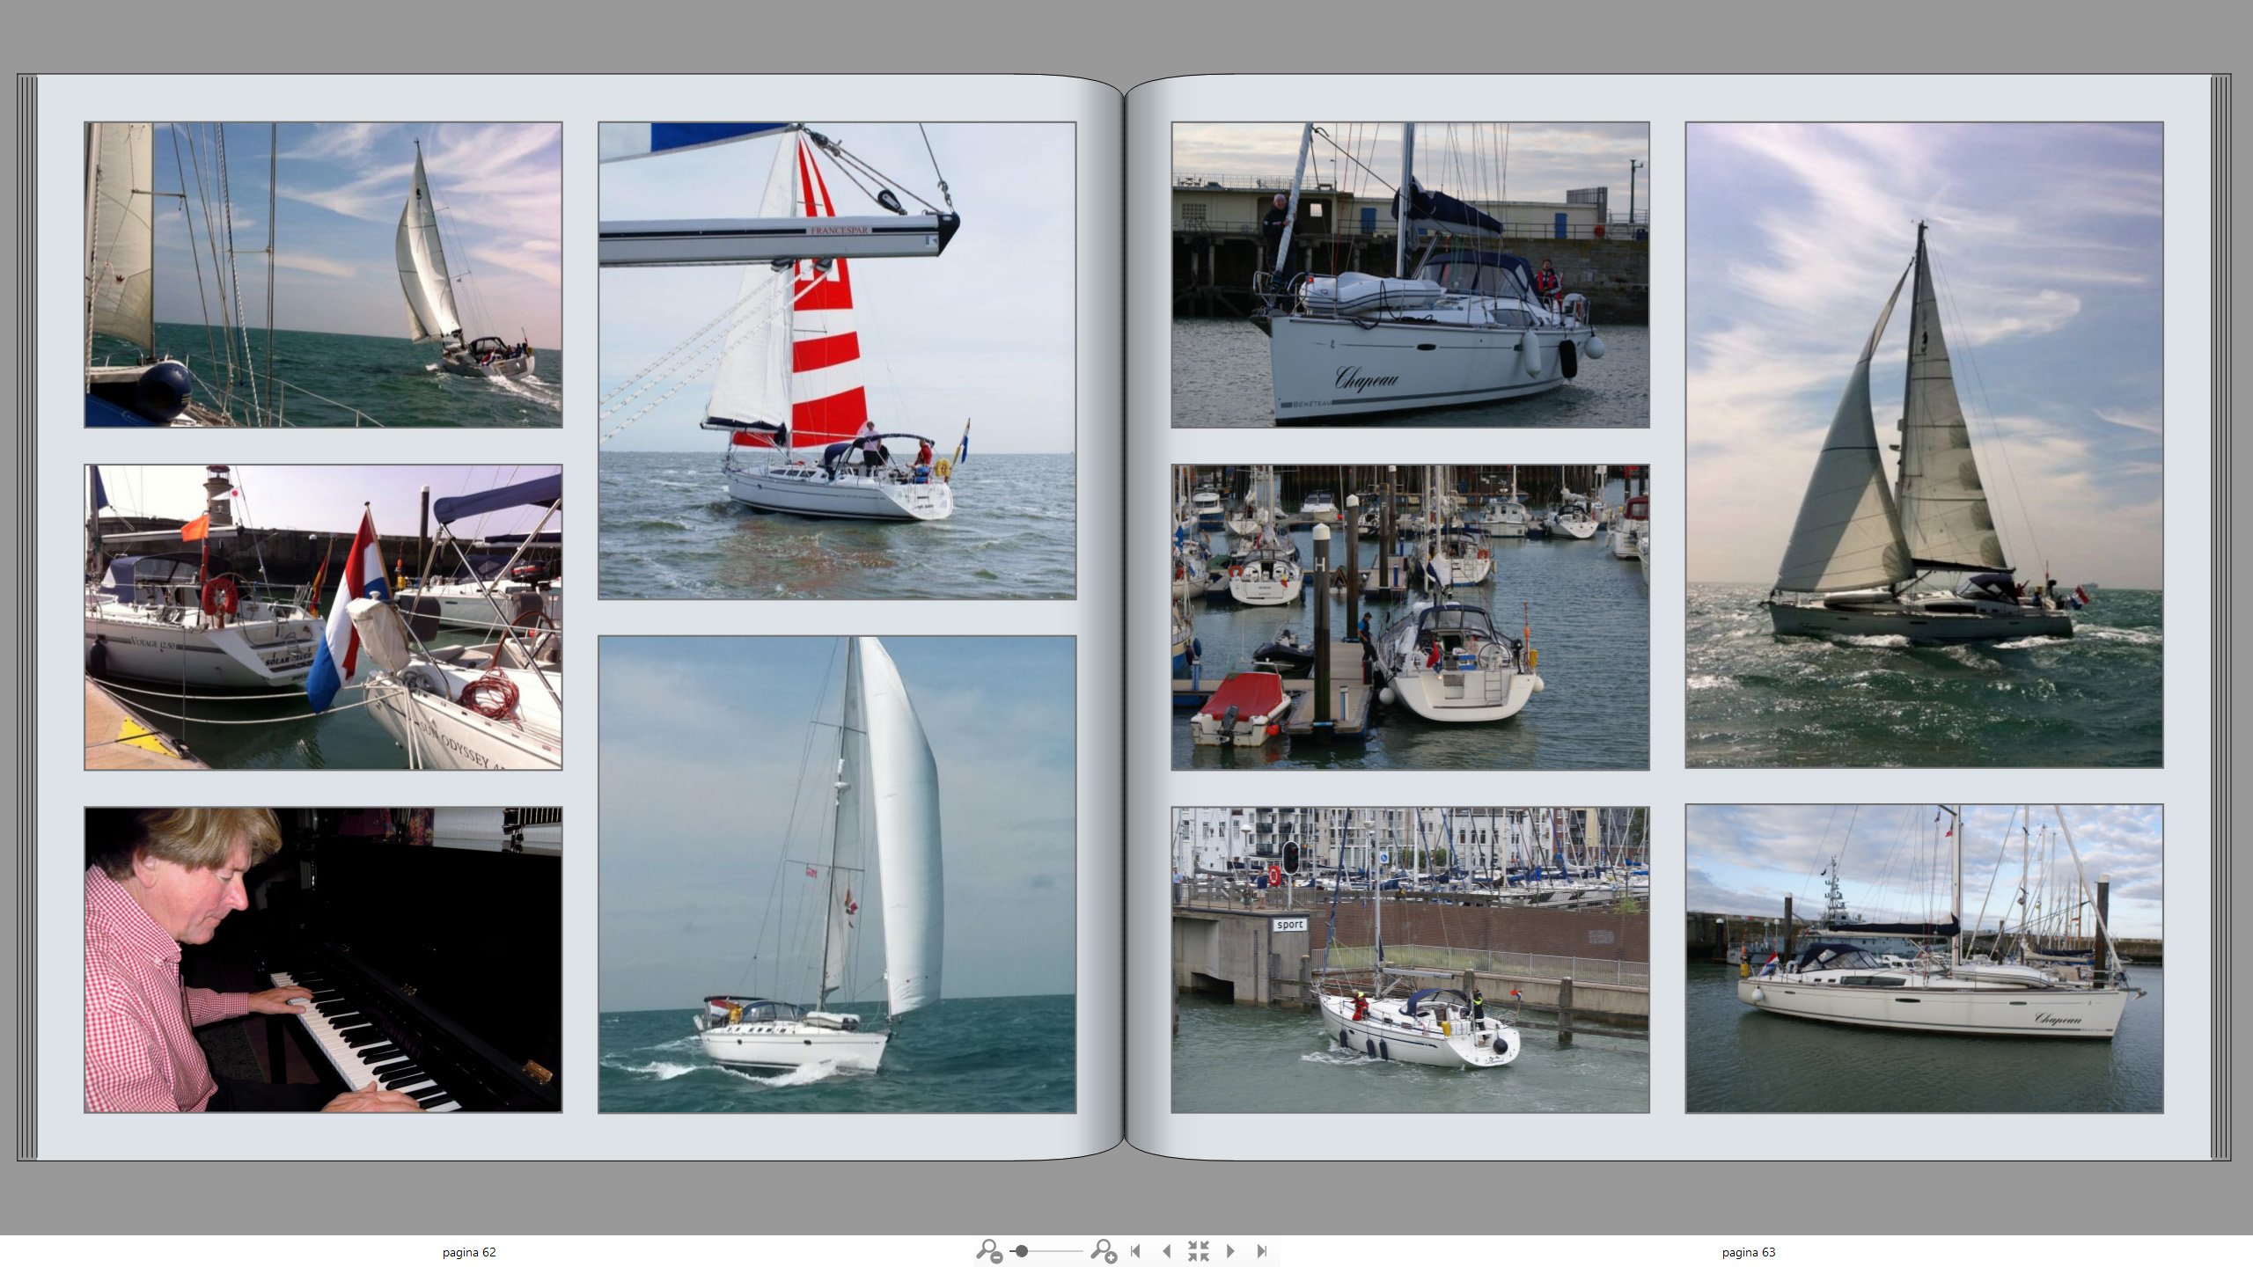Select the white-sail sailboat on teal water photo
Image resolution: width=2253 pixels, height=1267 pixels.
point(836,874)
